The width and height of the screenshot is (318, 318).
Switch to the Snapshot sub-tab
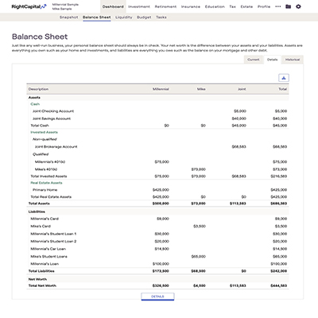69,17
